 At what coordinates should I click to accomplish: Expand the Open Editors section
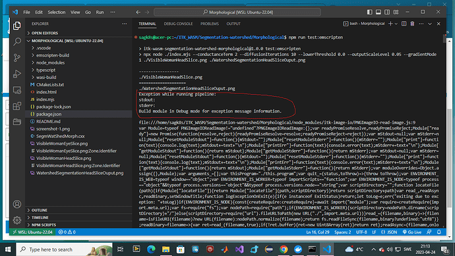[78, 33]
